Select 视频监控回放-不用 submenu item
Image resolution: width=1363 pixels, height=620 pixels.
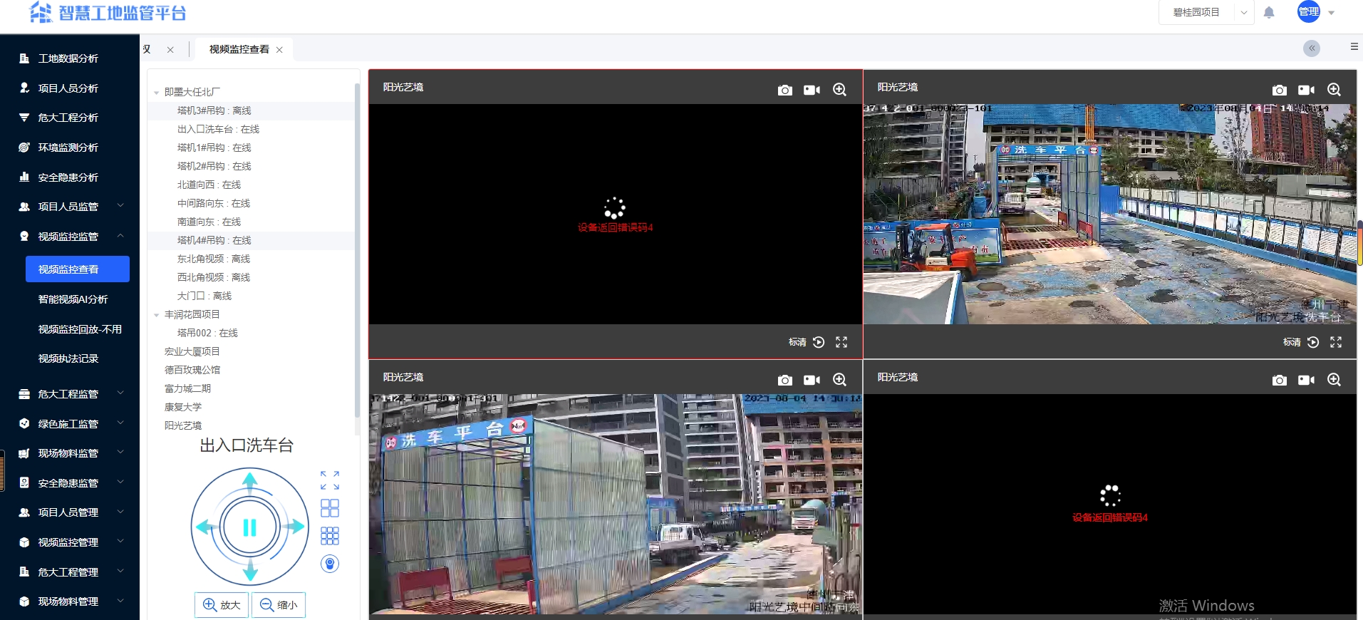[80, 329]
